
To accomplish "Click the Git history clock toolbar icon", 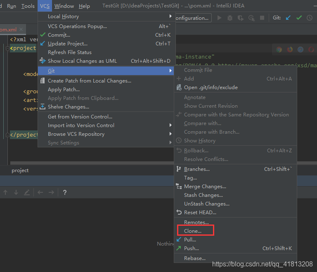I will pos(310,18).
